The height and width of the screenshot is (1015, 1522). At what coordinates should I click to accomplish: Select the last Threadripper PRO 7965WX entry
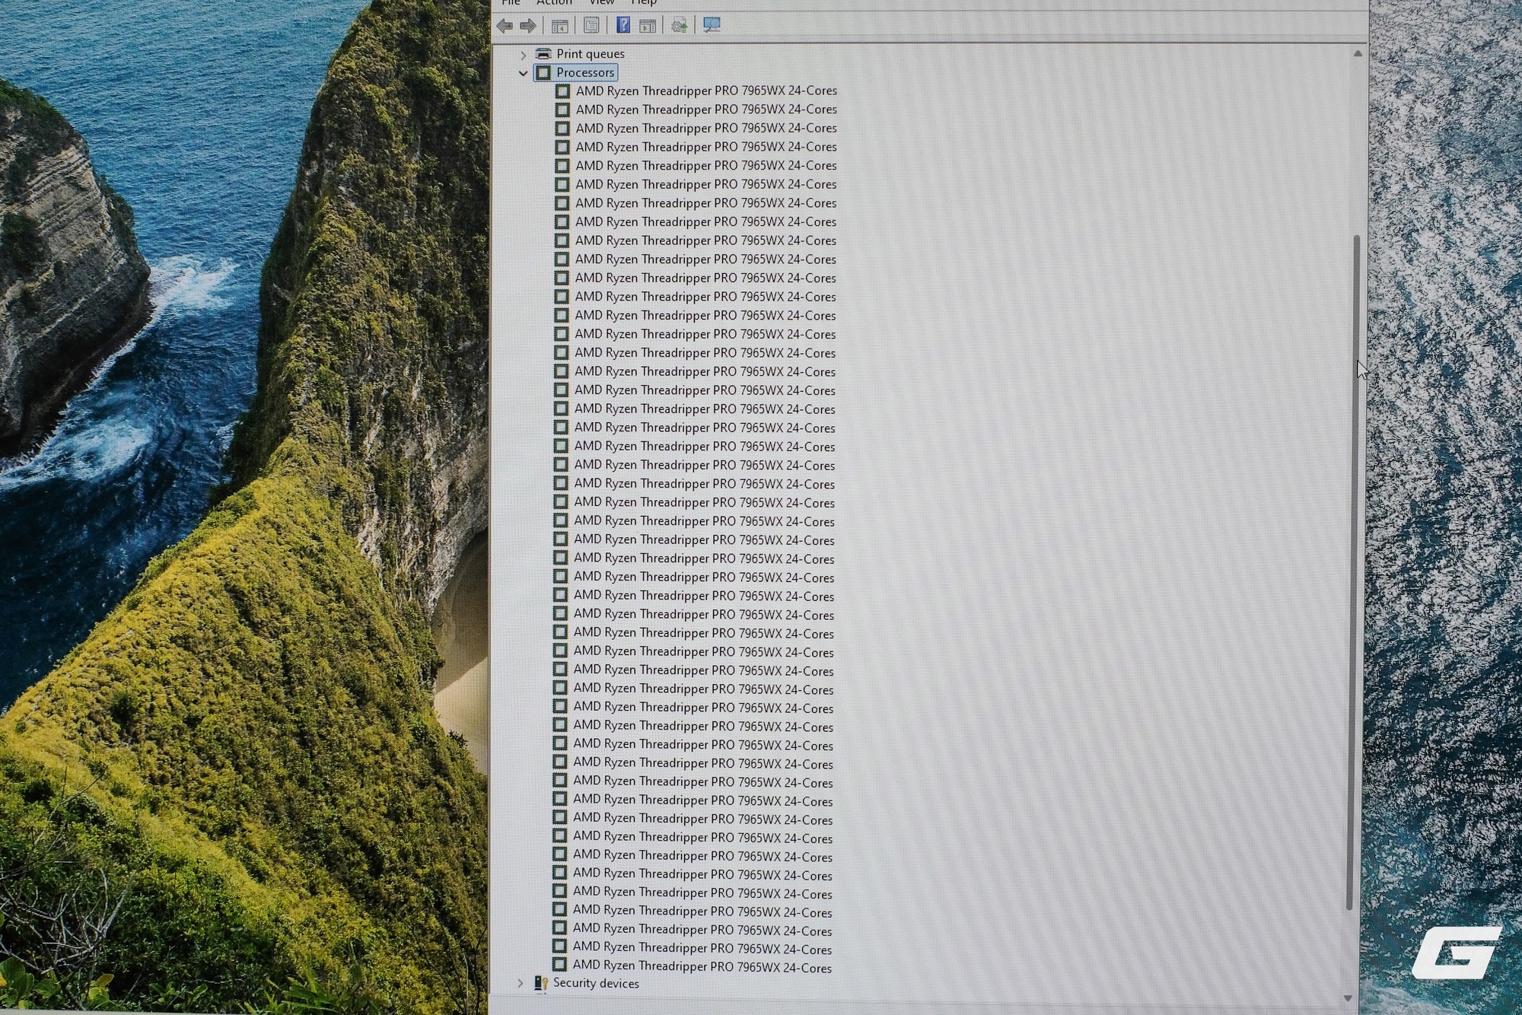702,966
